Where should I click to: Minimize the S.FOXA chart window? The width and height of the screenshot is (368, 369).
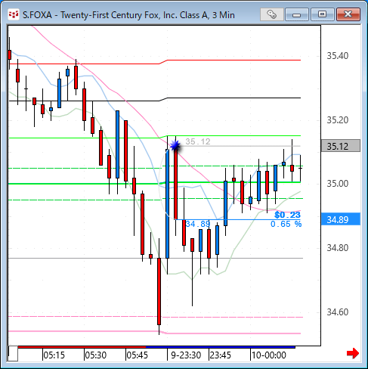pyautogui.click(x=297, y=14)
